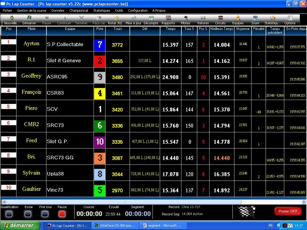Open the Gestion de la course menu
Viewport: 307px width, 230px height.
tap(32, 11)
